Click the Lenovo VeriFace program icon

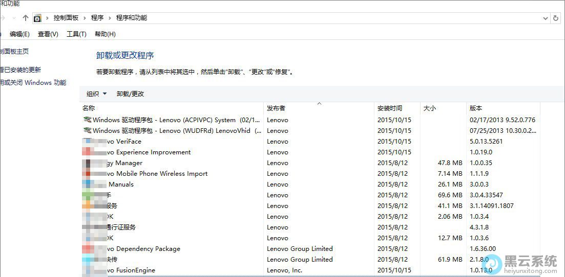pos(87,142)
